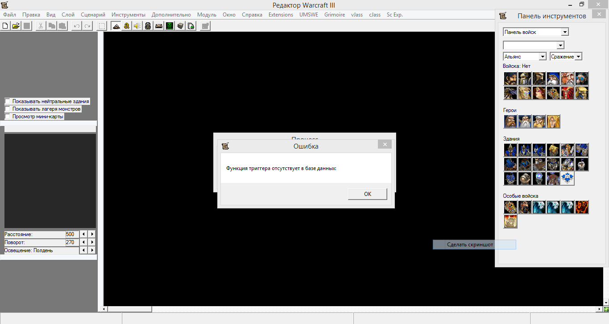Select the blue start location icon
This screenshot has height=324, width=609.
[x=568, y=179]
